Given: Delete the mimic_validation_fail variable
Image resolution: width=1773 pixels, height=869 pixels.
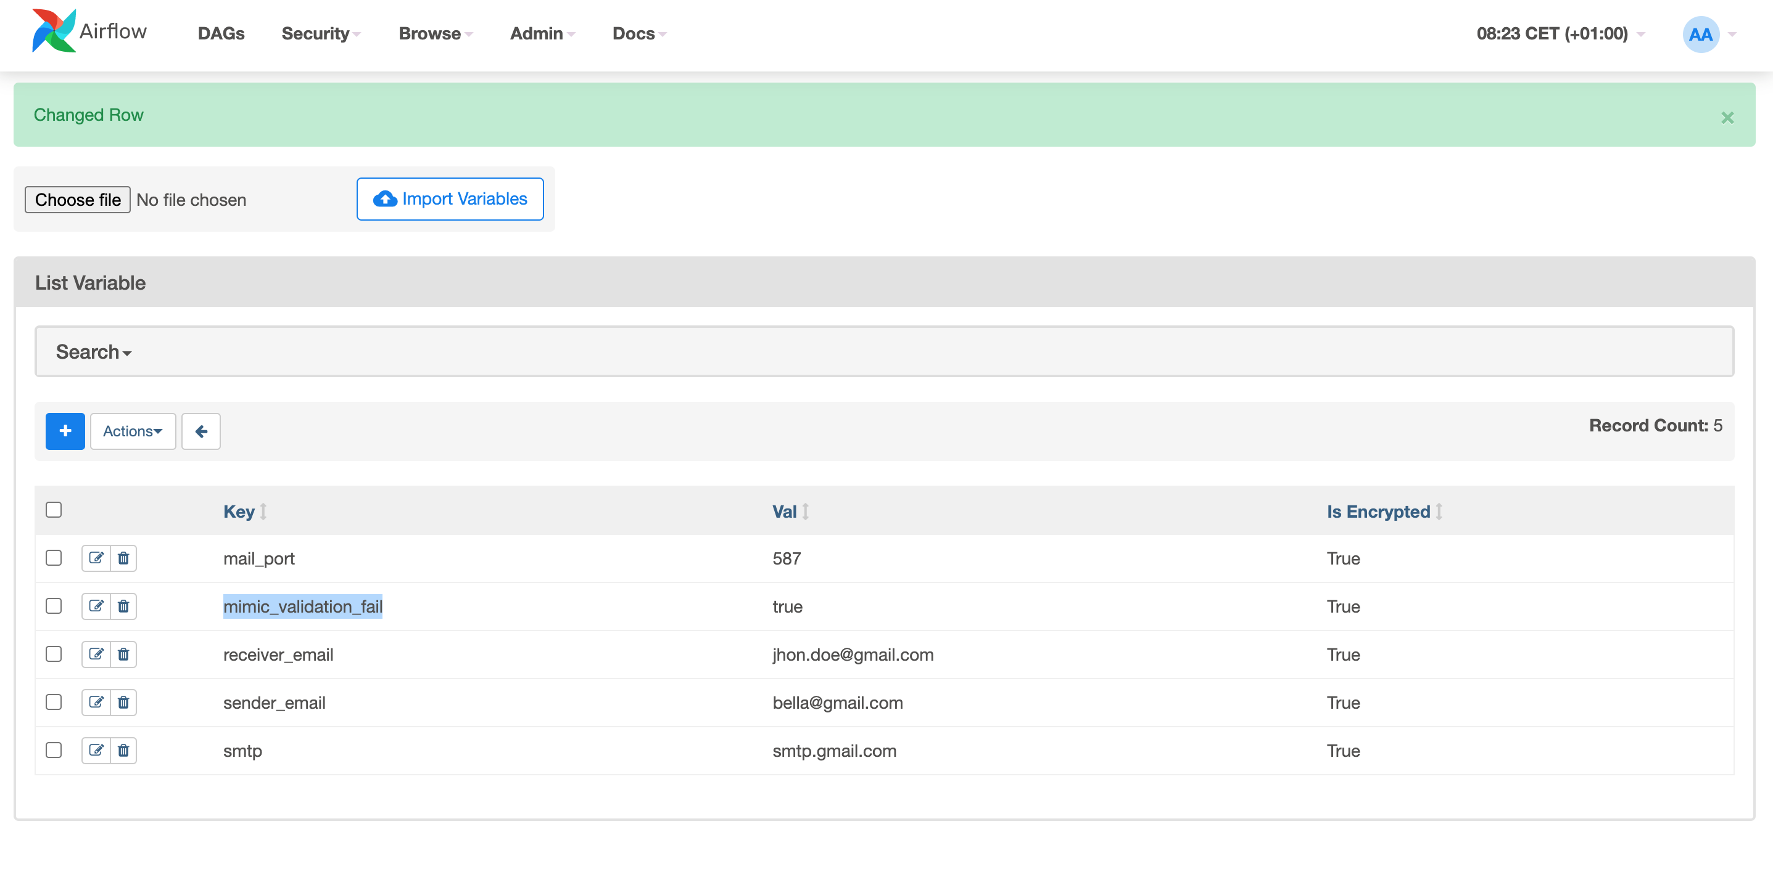Looking at the screenshot, I should (123, 606).
